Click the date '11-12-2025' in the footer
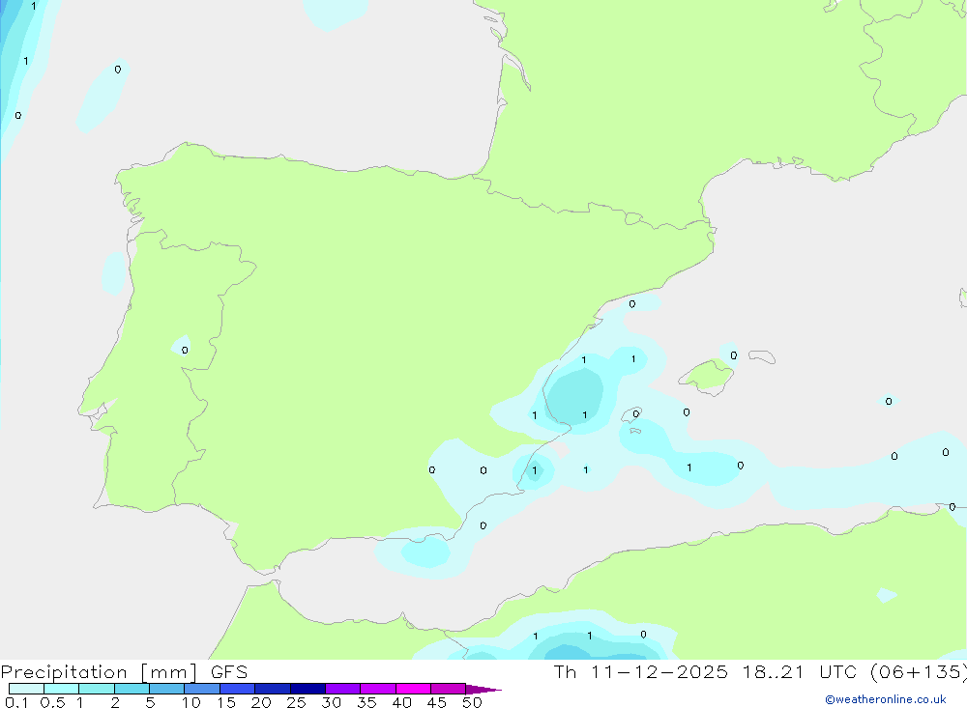Viewport: 967px width, 708px height. coord(659,671)
